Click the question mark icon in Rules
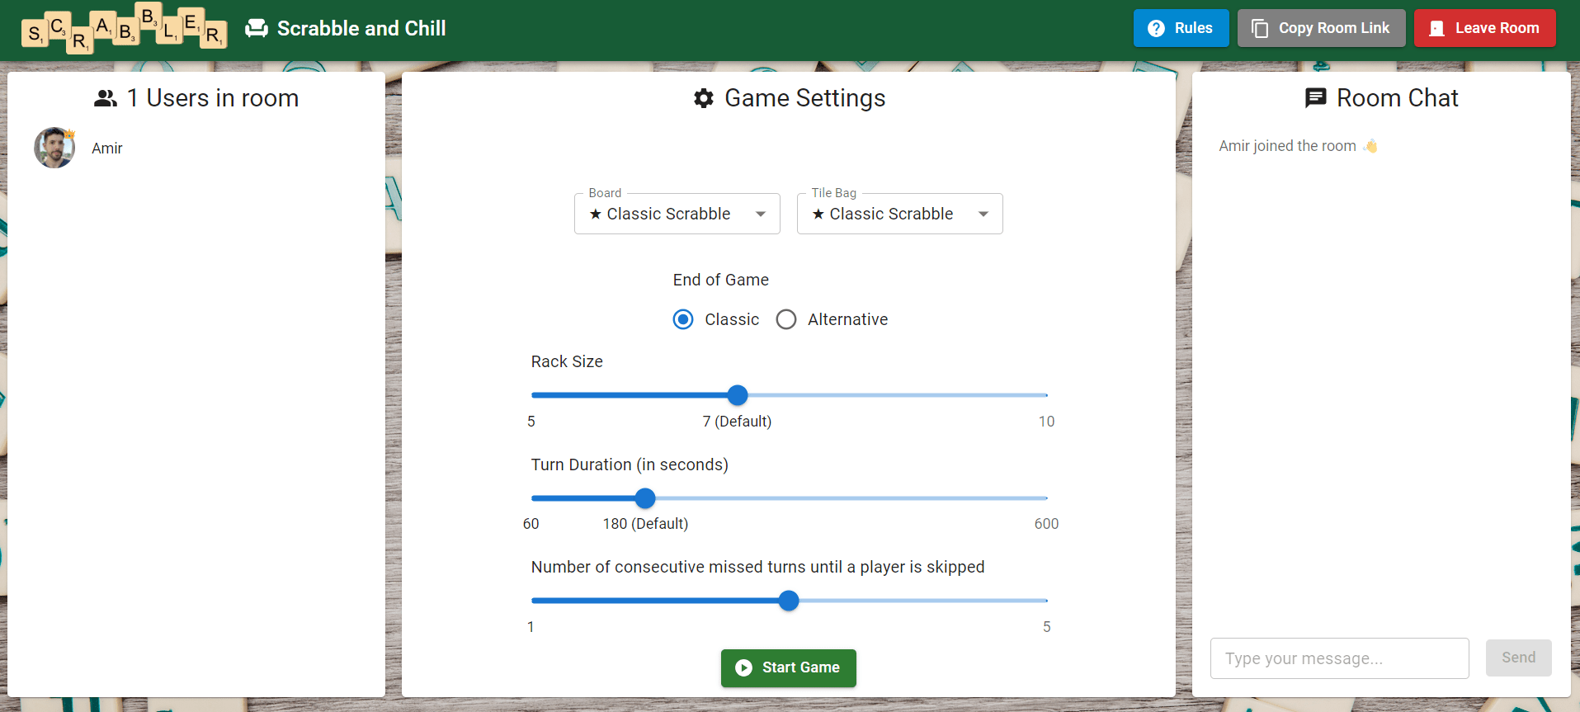Screen dimensions: 1580x712 coord(1157,28)
